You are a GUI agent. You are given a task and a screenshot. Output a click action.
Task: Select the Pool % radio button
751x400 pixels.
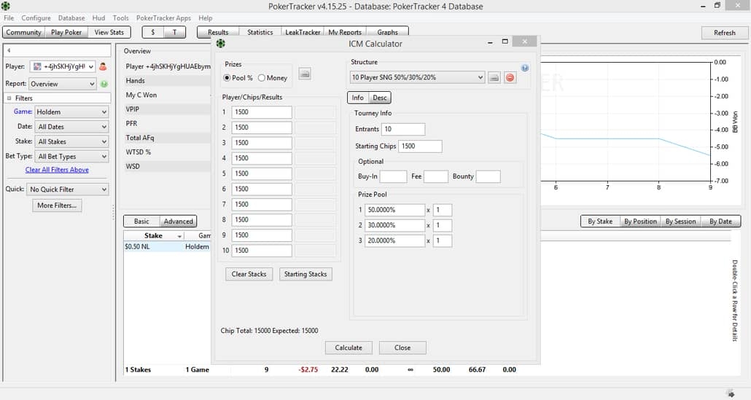point(227,77)
